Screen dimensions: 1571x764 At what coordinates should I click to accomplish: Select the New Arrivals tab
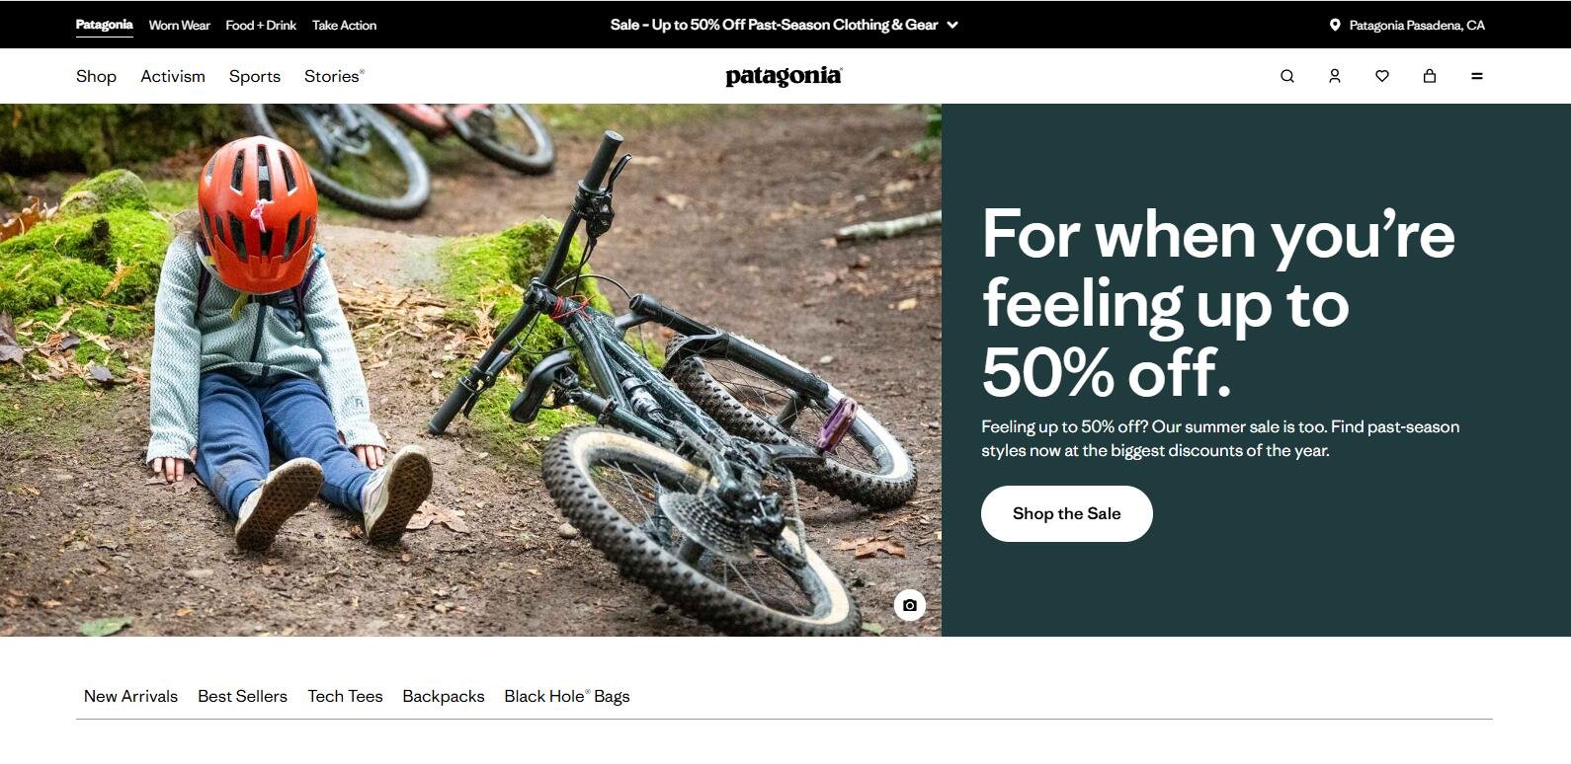pos(130,696)
